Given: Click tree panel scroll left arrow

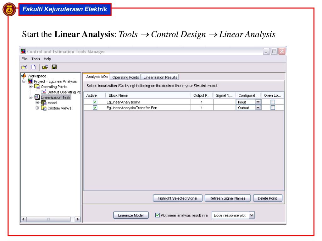Looking at the screenshot, I should coord(24,219).
